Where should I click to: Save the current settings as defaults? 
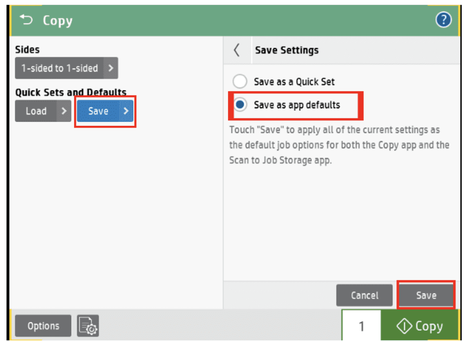[x=425, y=295]
